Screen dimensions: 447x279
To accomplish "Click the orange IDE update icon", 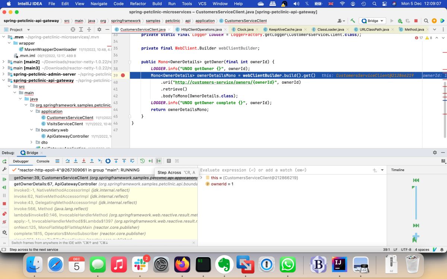I will (x=434, y=21).
